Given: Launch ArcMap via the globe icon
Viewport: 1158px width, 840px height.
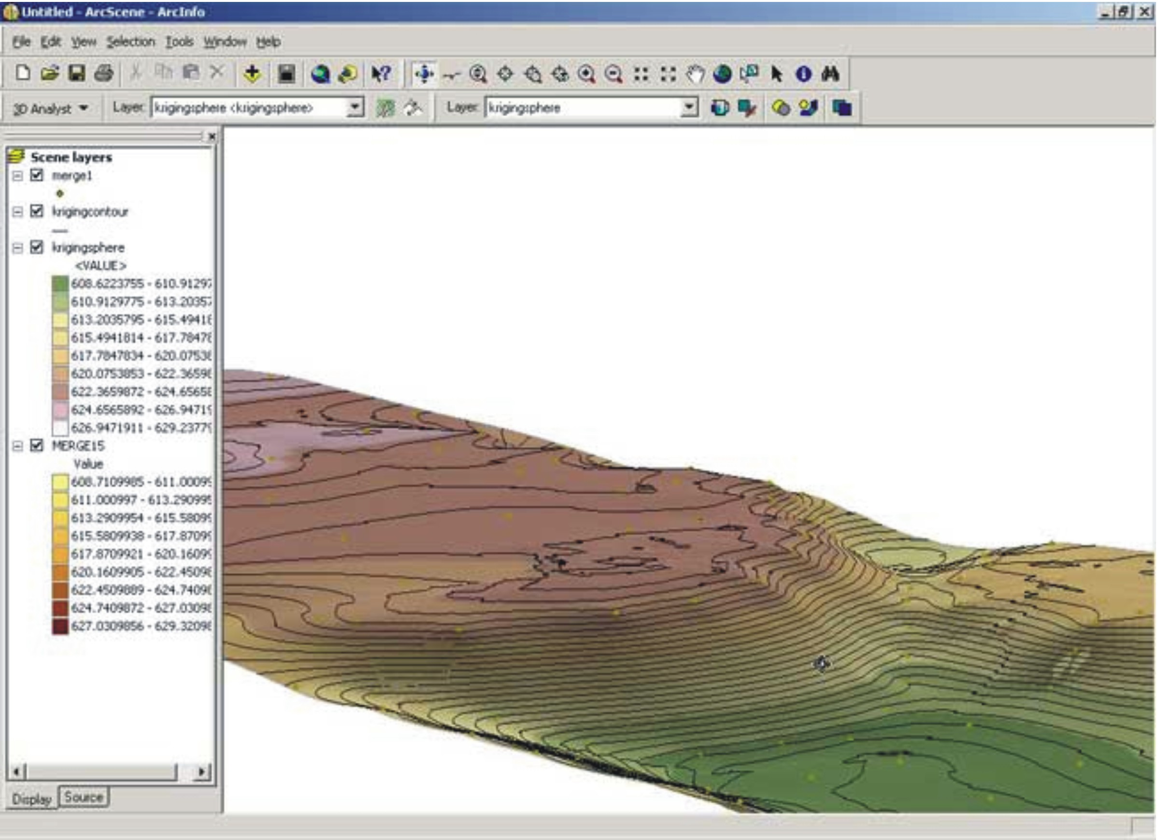Looking at the screenshot, I should click(320, 74).
